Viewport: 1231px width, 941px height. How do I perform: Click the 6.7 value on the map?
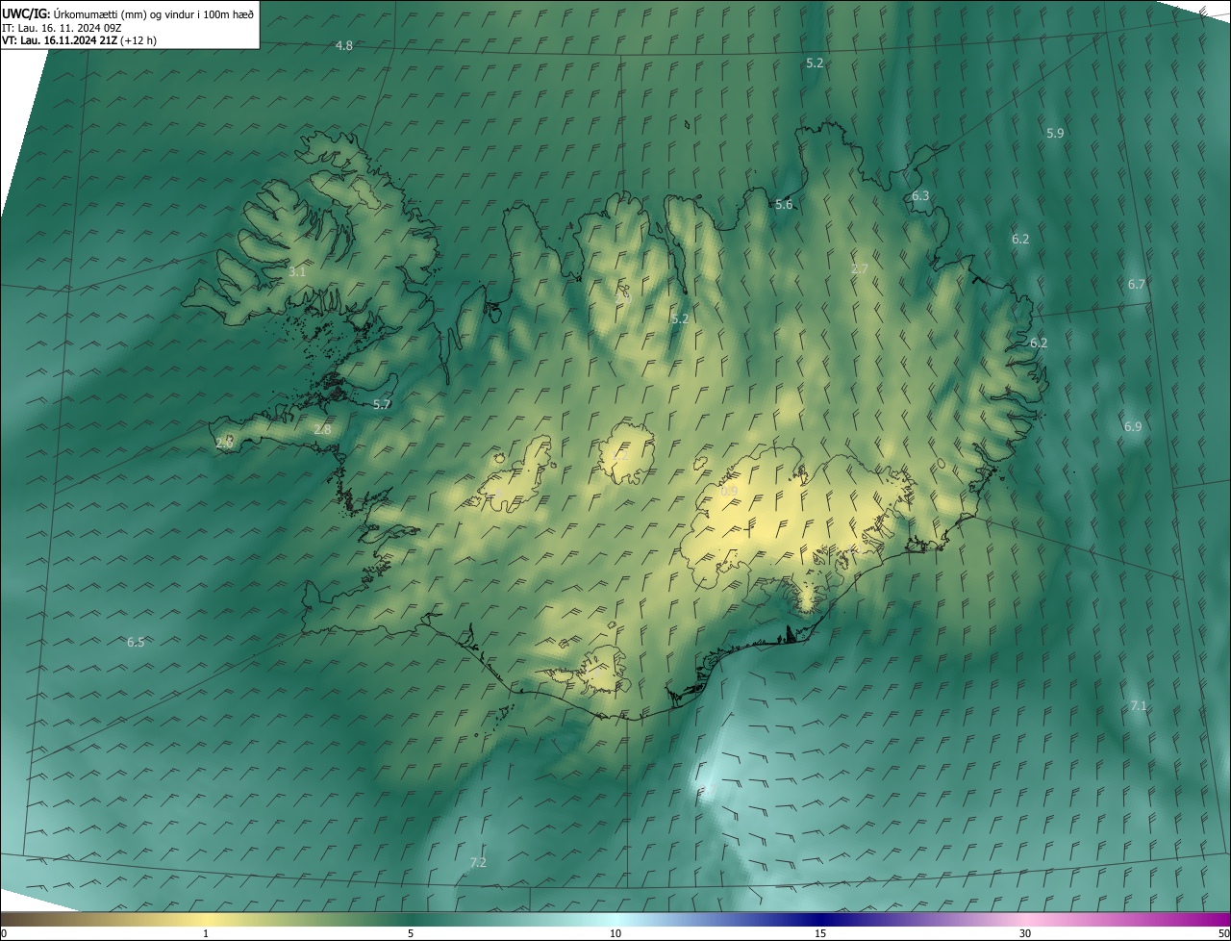coord(1137,285)
